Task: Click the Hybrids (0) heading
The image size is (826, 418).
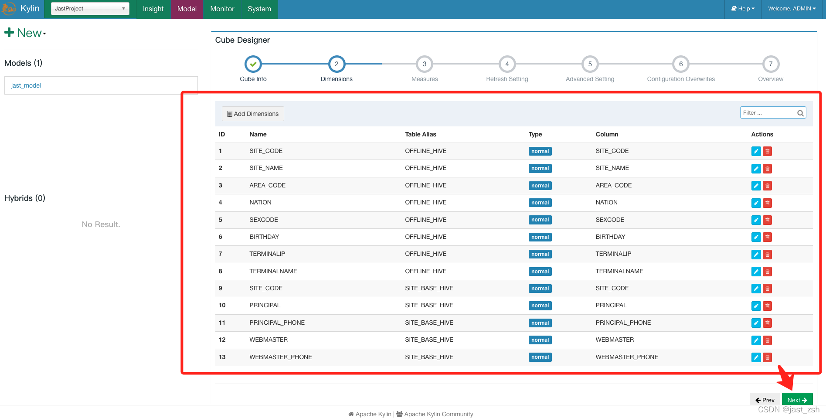Action: point(25,198)
